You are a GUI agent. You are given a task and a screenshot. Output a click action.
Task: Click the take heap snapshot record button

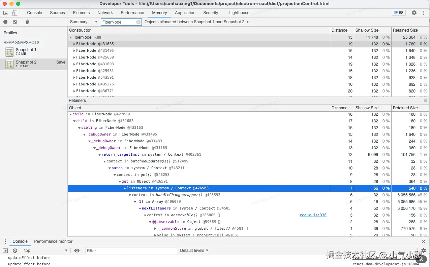5,22
